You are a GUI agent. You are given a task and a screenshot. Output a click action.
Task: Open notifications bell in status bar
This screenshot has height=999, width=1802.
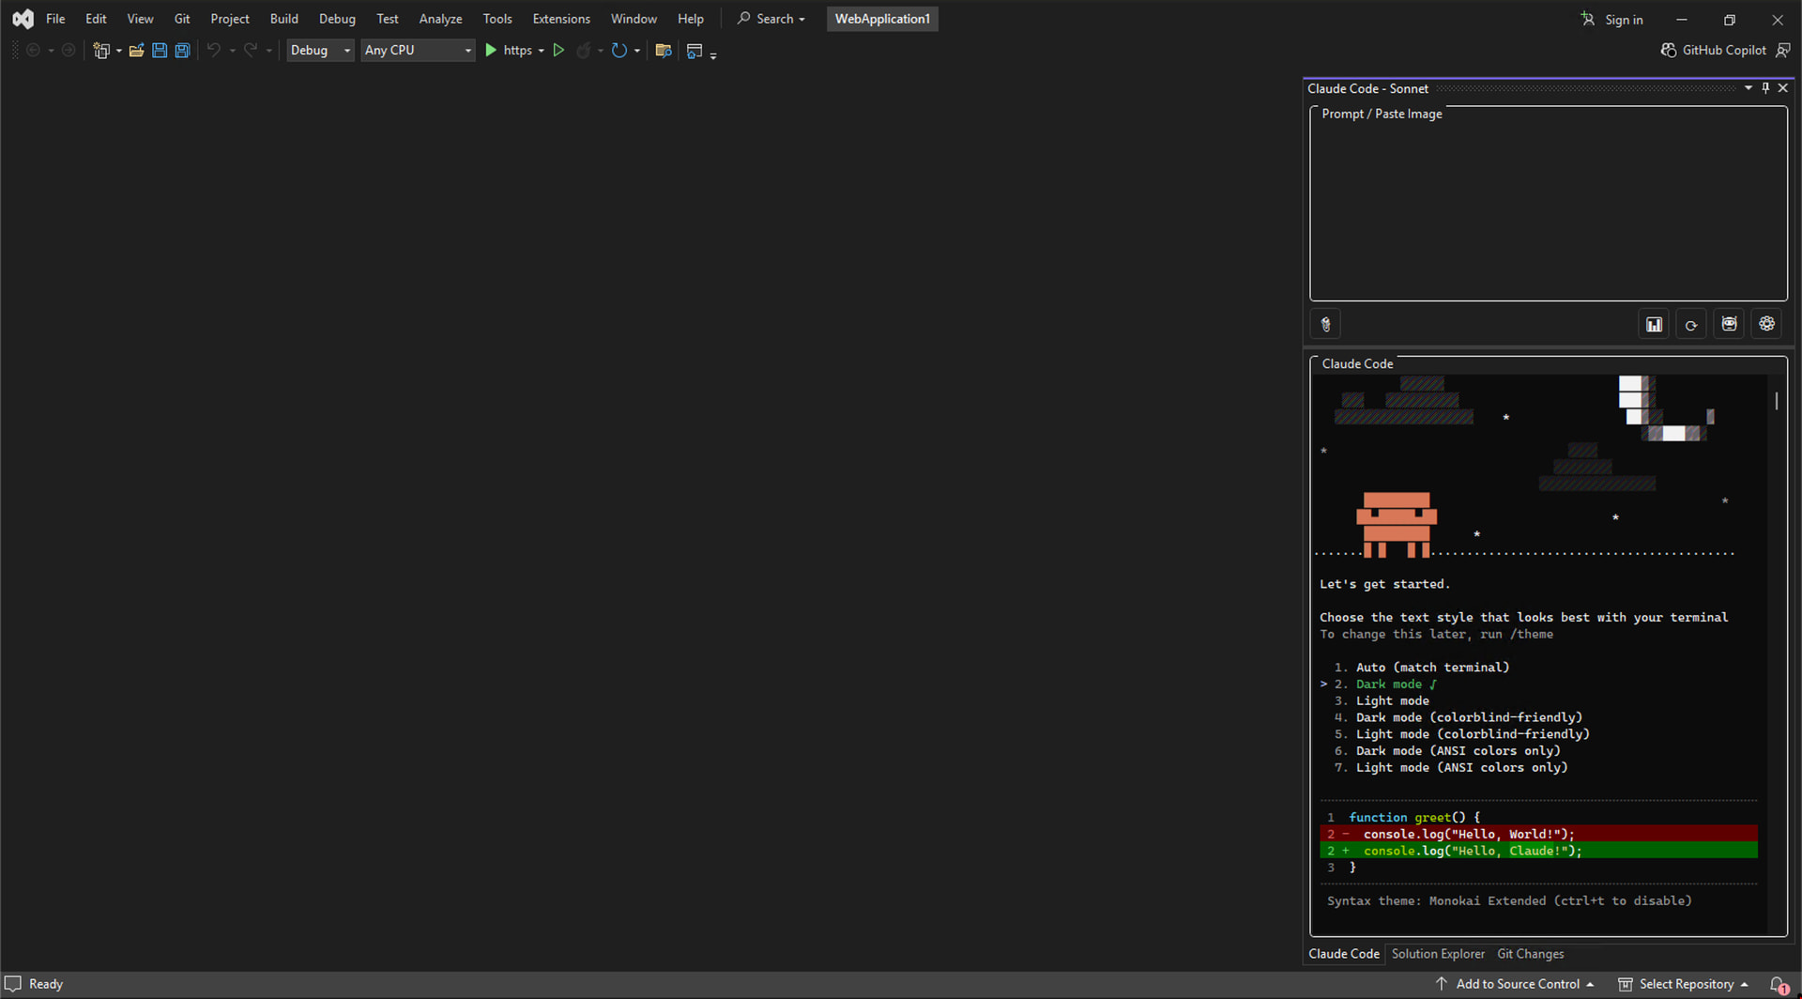(1779, 984)
